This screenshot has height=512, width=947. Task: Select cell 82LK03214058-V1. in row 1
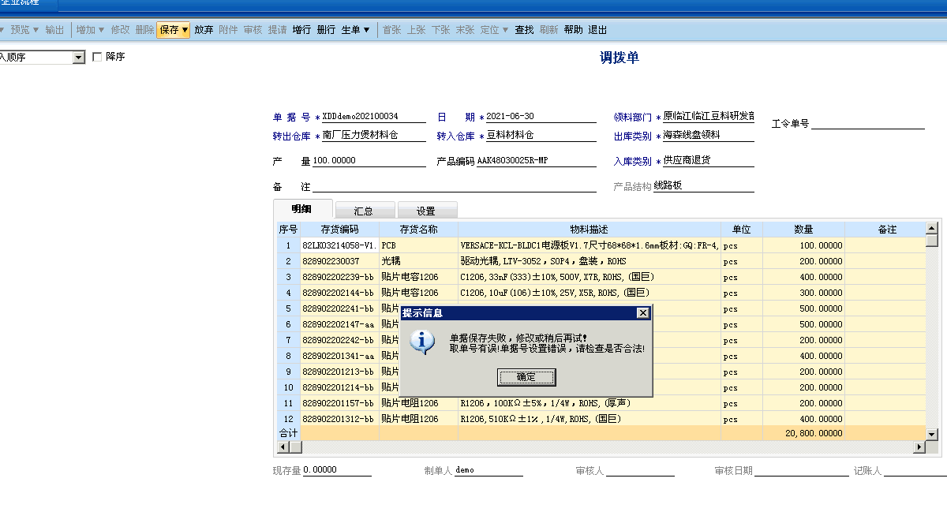(x=339, y=245)
